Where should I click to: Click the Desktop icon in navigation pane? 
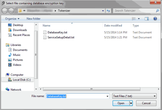click(x=10, y=25)
